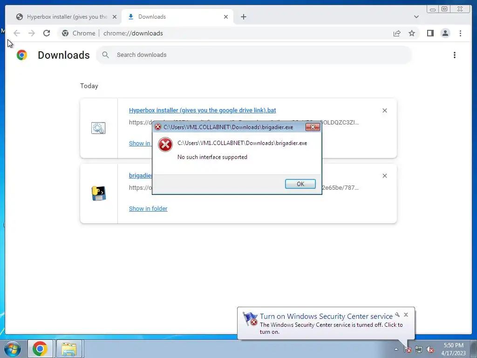Open the Downloads page more-actions menu
The image size is (477, 358).
coord(455,55)
